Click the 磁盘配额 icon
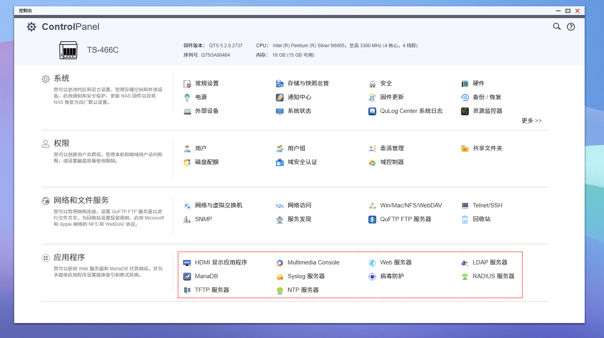This screenshot has width=604, height=338. pos(187,162)
